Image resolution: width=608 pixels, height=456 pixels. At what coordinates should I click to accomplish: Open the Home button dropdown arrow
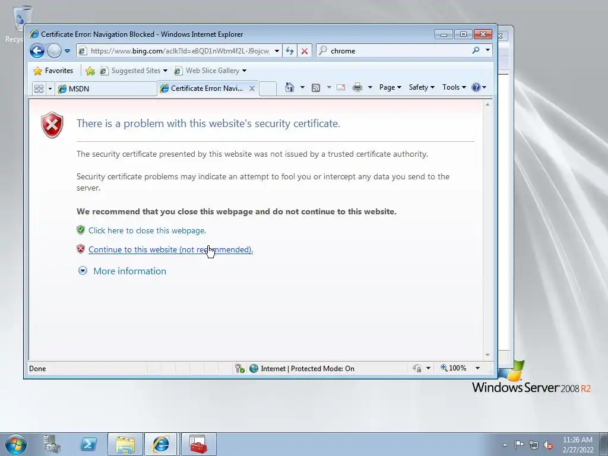pyautogui.click(x=302, y=87)
